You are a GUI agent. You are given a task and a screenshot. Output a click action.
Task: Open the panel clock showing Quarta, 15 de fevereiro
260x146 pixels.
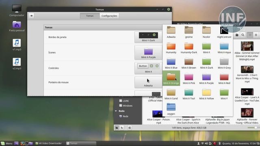[x=239, y=143]
